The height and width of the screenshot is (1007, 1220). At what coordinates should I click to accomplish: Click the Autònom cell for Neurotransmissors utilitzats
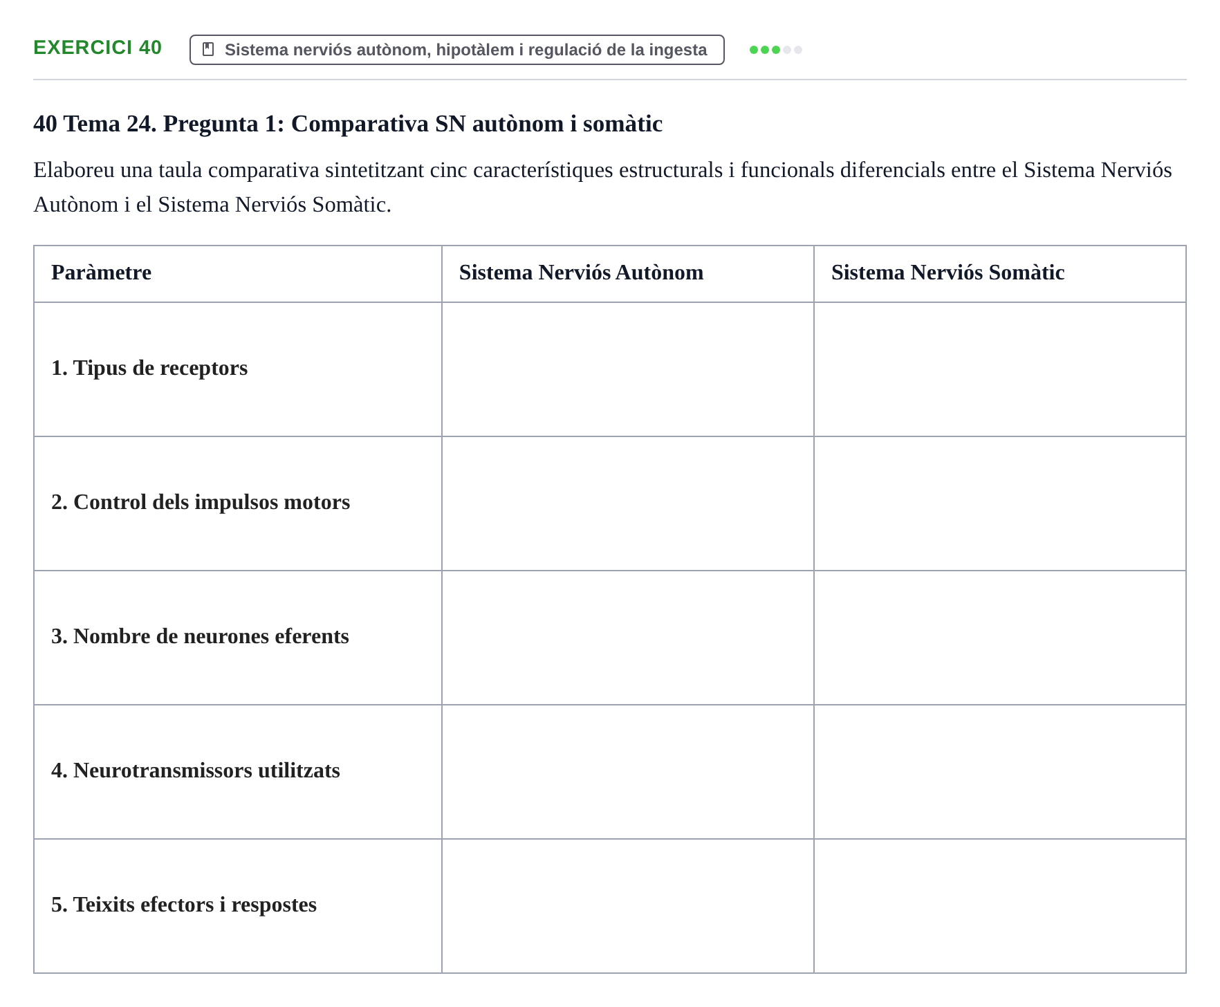click(628, 772)
